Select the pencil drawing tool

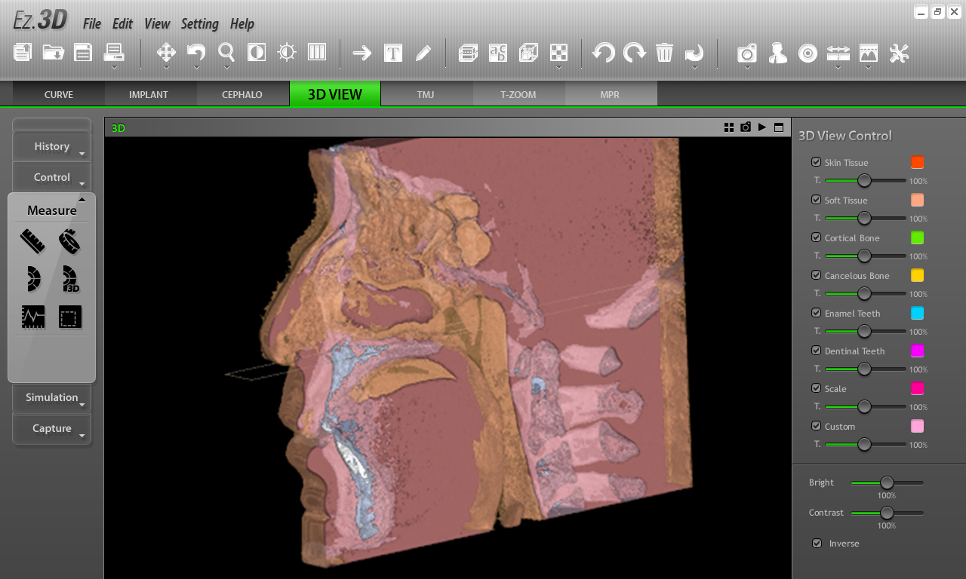(423, 53)
